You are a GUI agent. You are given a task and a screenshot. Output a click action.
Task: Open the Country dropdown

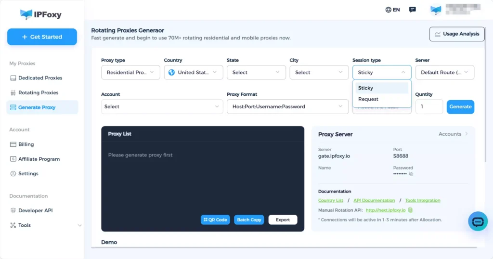193,73
